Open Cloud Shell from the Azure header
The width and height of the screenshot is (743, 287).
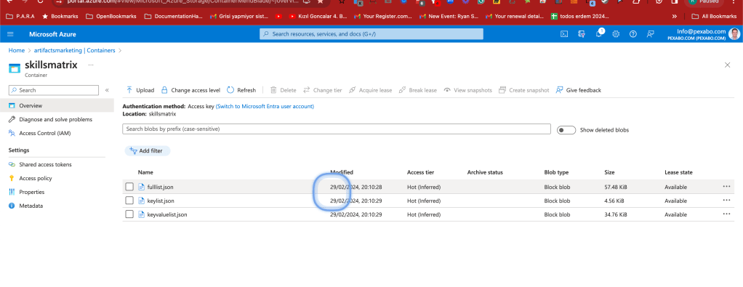tap(564, 34)
